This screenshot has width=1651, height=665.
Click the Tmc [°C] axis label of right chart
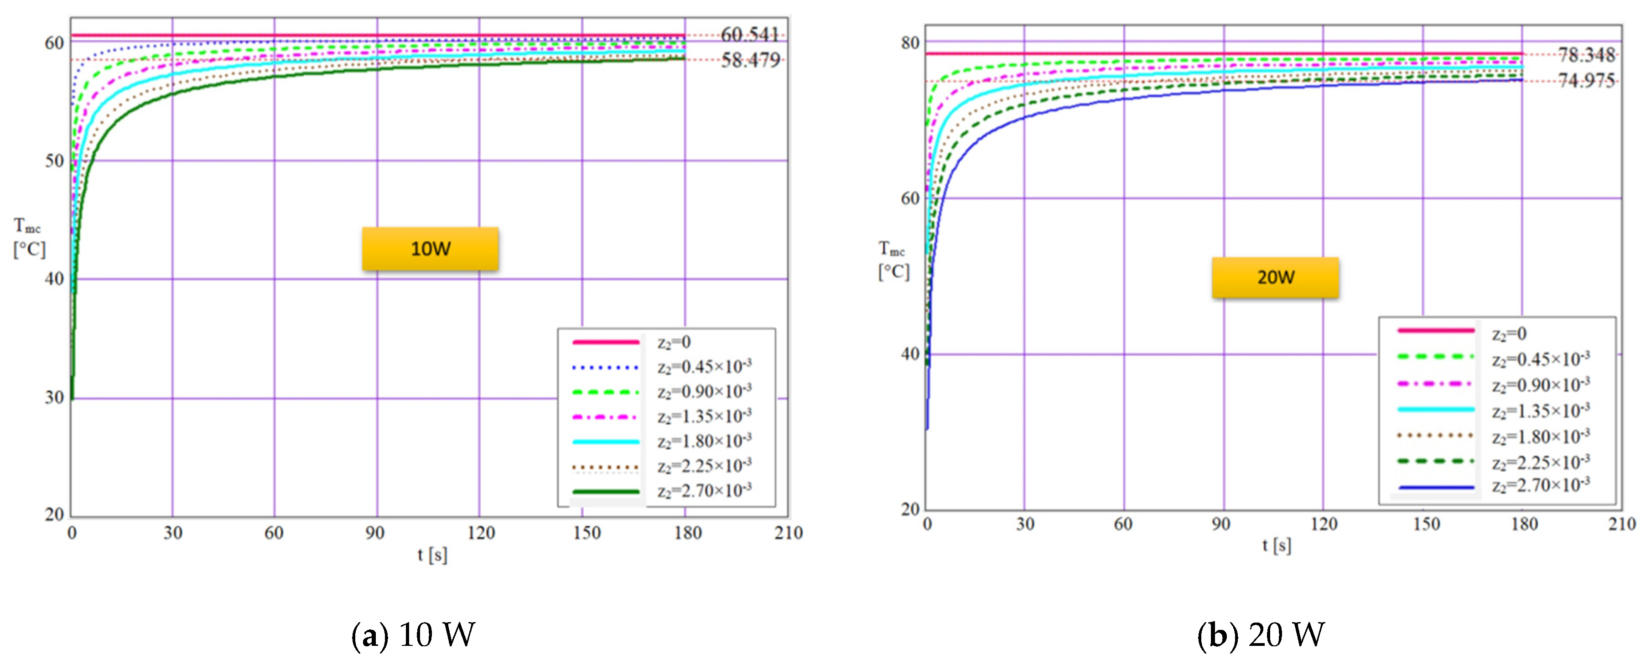(893, 260)
